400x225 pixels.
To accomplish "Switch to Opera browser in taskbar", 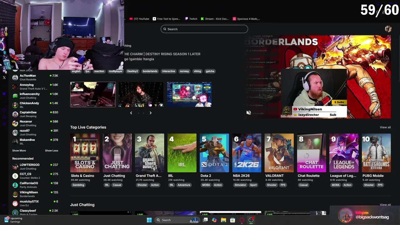I will 242,220.
